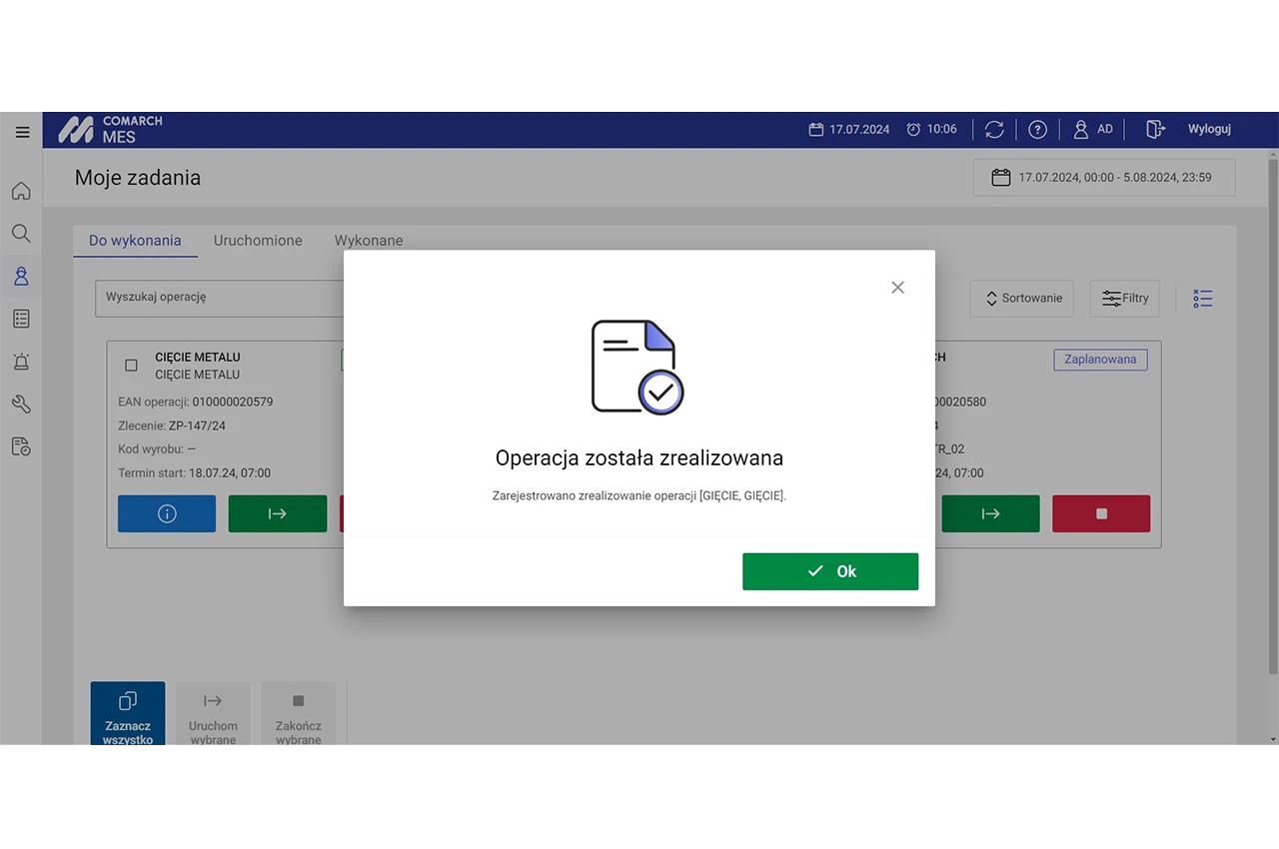This screenshot has width=1279, height=849.
Task: Open the date range picker 17.07.2024 - 5.08.2024
Action: [1104, 178]
